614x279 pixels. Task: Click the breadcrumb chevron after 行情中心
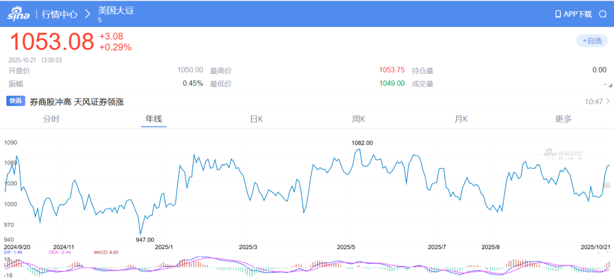(88, 14)
